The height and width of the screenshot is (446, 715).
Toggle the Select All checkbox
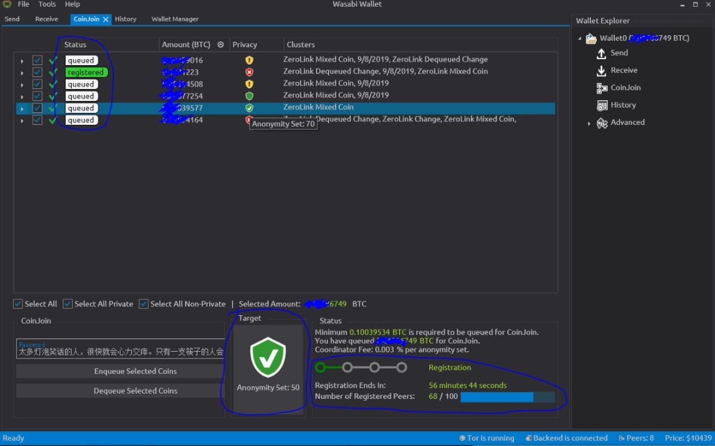tap(18, 304)
